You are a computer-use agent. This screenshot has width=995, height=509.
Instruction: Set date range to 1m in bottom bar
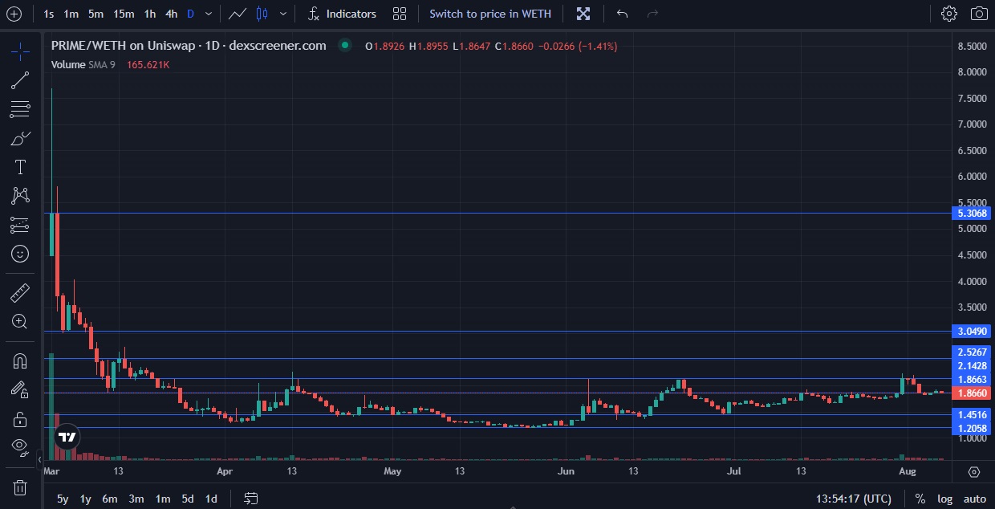(163, 499)
